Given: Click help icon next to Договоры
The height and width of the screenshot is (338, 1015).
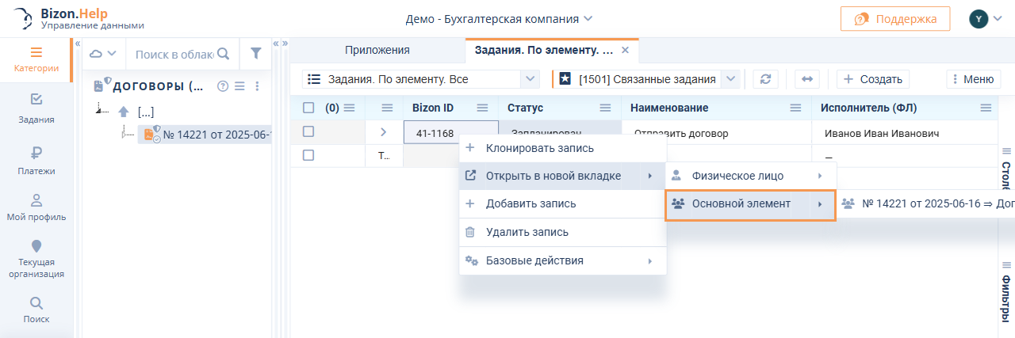Looking at the screenshot, I should point(223,86).
